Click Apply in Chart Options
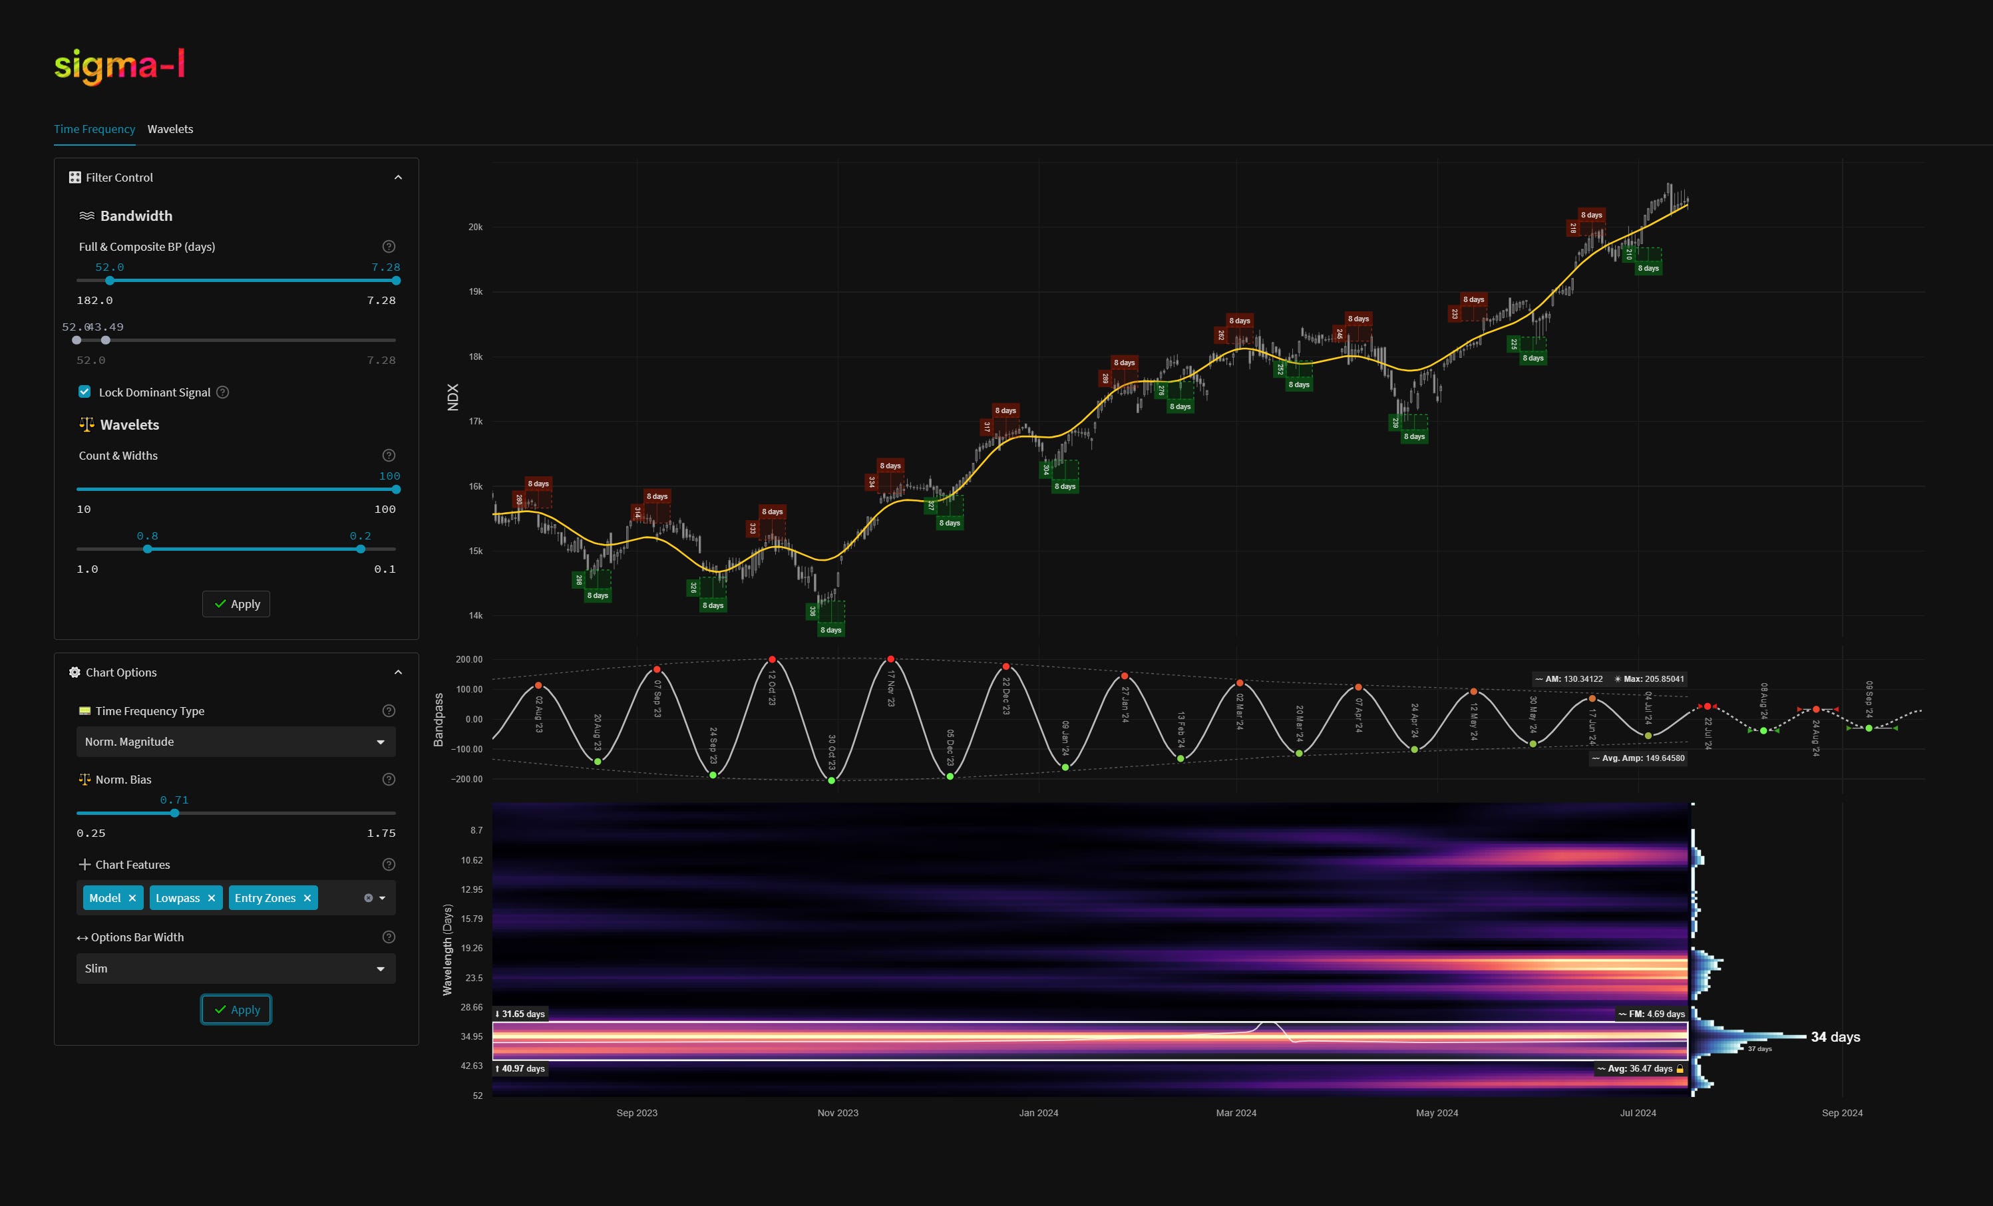1993x1206 pixels. click(x=236, y=1009)
